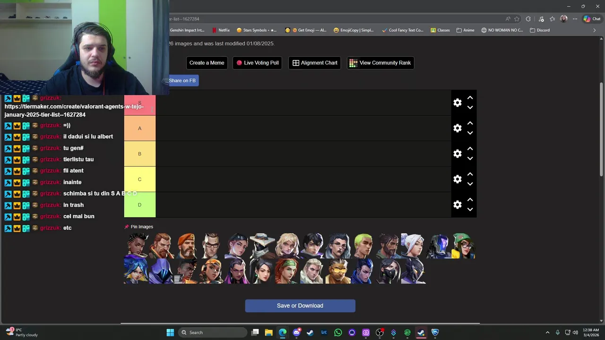
Task: Open settings gear for C tier row
Action: tap(457, 179)
